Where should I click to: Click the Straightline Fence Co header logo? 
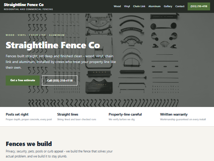24,5
